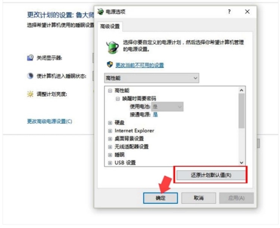The image size is (280, 228).
Task: Close the power options dialog
Action: pos(247,12)
